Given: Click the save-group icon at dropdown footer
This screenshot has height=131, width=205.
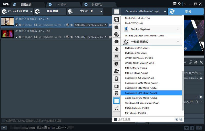Looking at the screenshot, I should (181, 119).
